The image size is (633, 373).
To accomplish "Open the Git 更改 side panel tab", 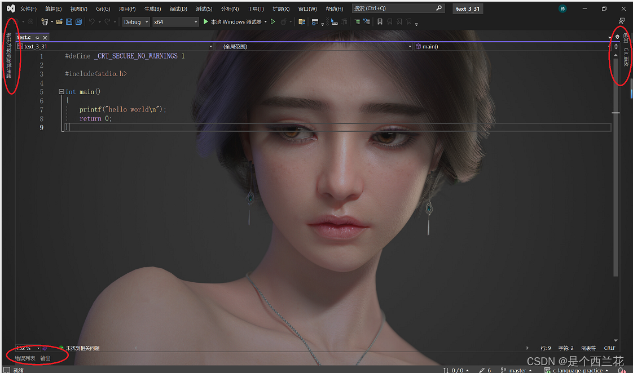I will tap(626, 57).
